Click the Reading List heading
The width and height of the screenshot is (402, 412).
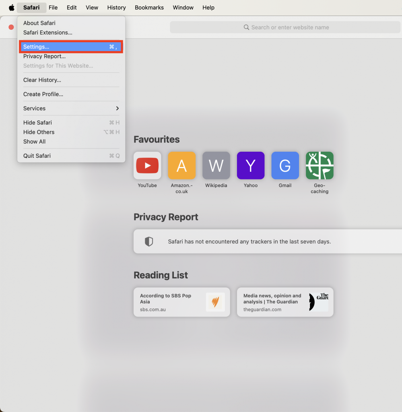pyautogui.click(x=161, y=275)
